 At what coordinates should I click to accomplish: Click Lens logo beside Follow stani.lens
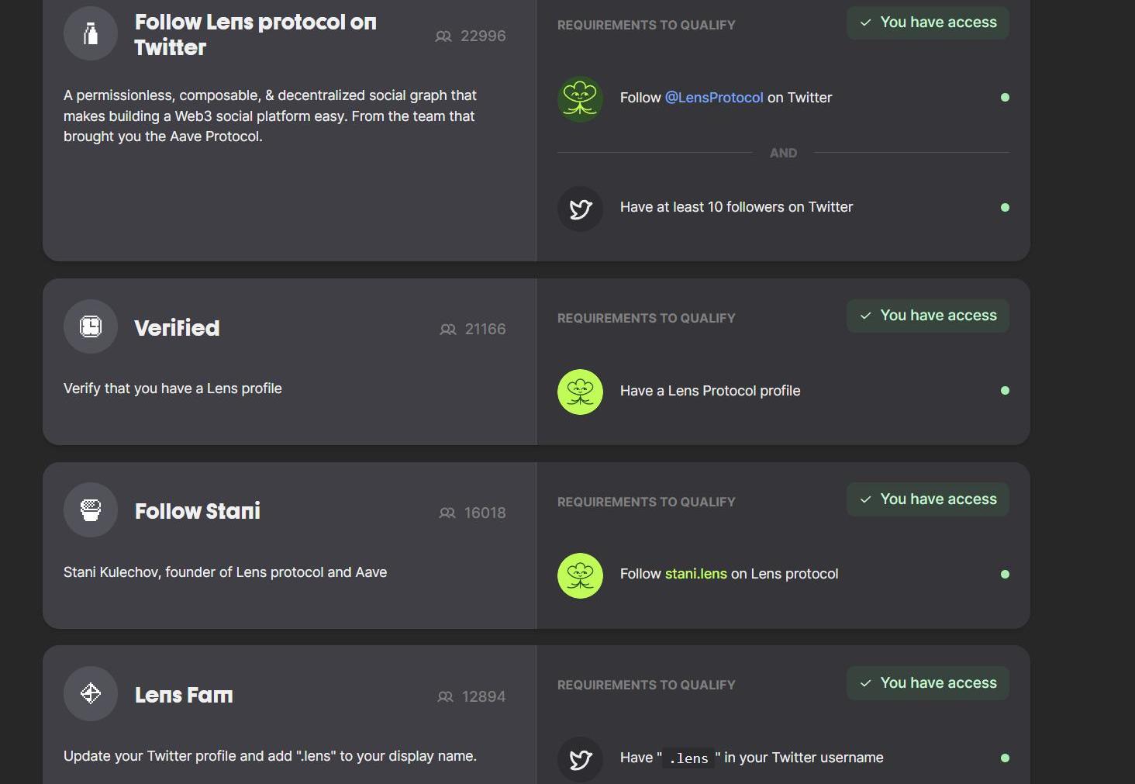[x=580, y=575]
